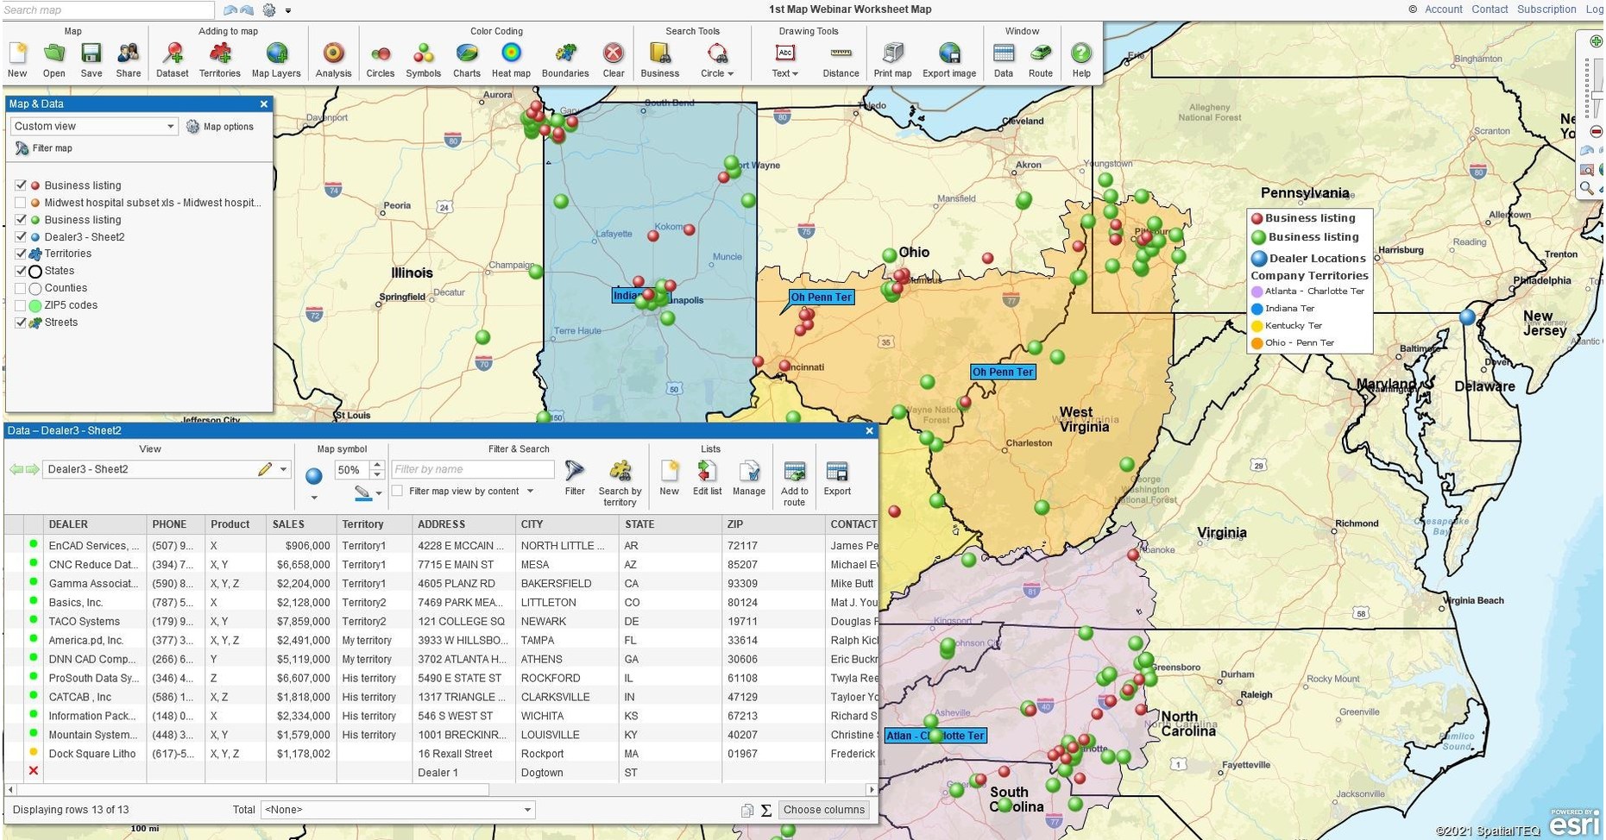Expand the Circle search tools dropdown
Viewport: 1606px width, 840px height.
tap(729, 73)
